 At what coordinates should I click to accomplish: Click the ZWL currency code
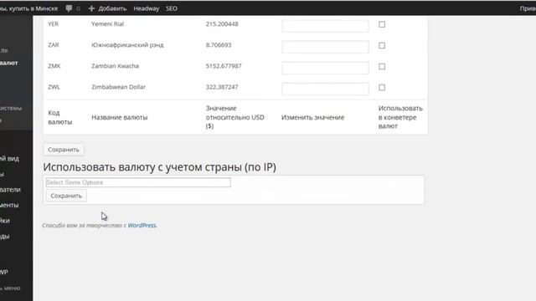pyautogui.click(x=54, y=87)
